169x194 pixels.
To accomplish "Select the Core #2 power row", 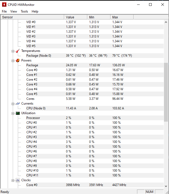I will coord(95,80).
